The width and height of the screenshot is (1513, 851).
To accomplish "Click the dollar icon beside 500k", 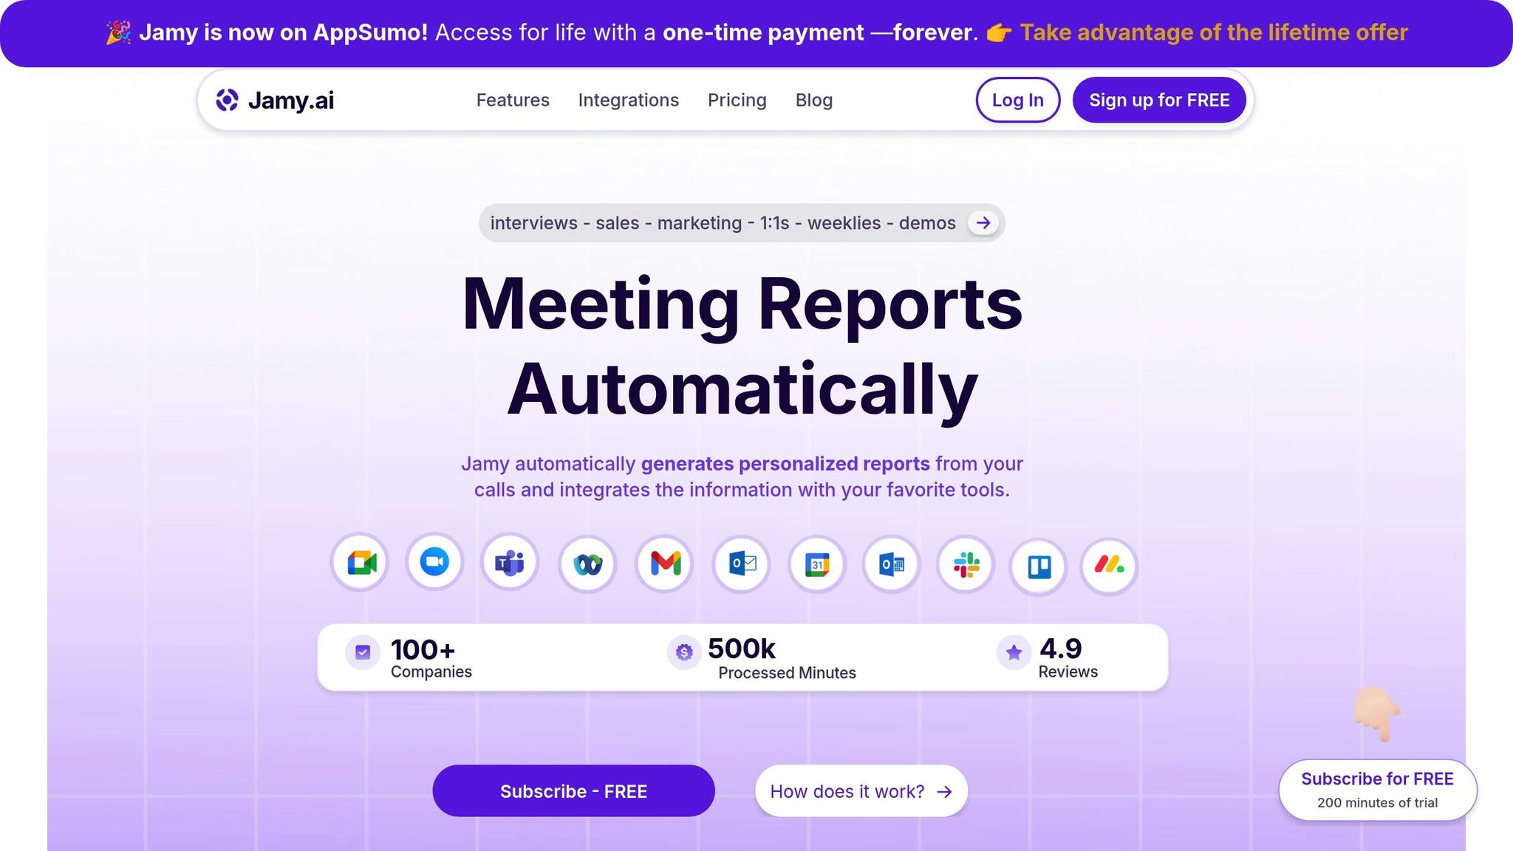I will (x=684, y=652).
